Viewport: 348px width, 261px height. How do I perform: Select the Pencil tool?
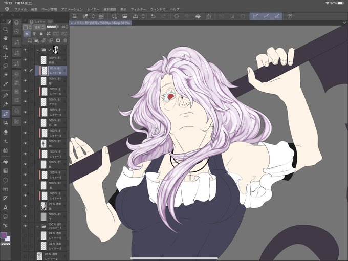pos(5,104)
